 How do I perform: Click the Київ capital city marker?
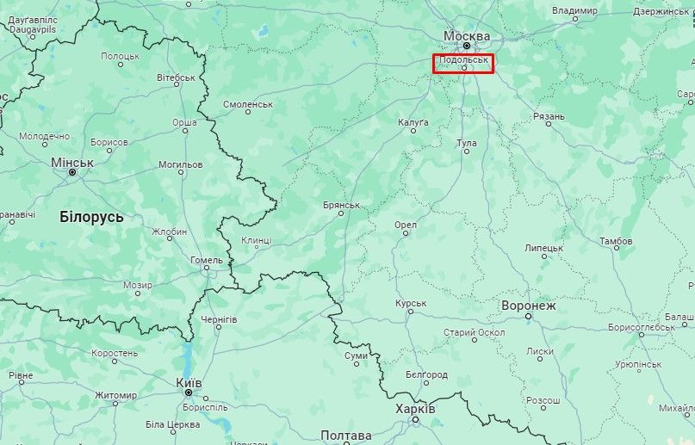[x=189, y=392]
